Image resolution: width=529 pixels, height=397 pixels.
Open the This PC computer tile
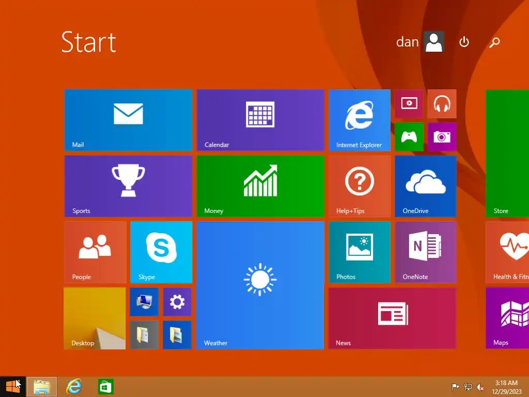144,302
